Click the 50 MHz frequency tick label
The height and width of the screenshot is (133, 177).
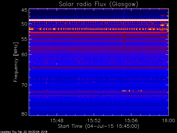24,24
